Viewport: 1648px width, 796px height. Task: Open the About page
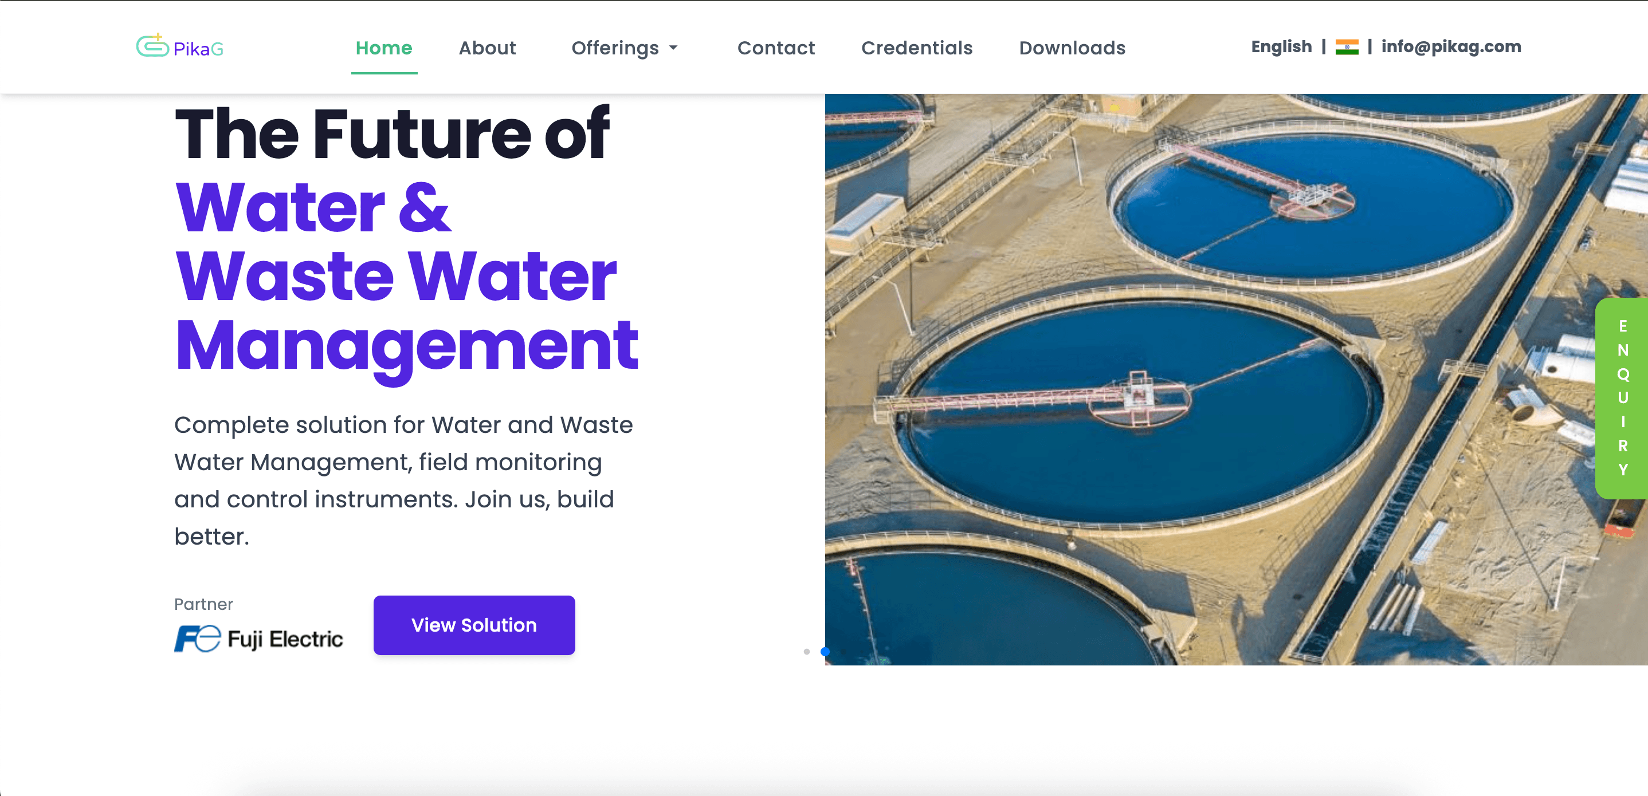coord(488,48)
